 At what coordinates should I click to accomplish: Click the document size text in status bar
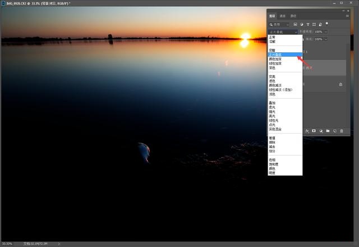click(x=35, y=244)
